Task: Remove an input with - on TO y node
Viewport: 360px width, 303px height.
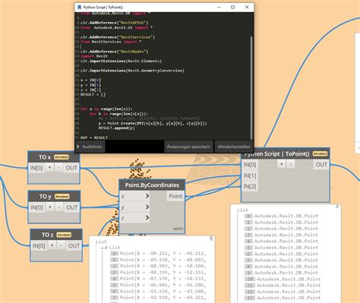Action: (x=59, y=207)
